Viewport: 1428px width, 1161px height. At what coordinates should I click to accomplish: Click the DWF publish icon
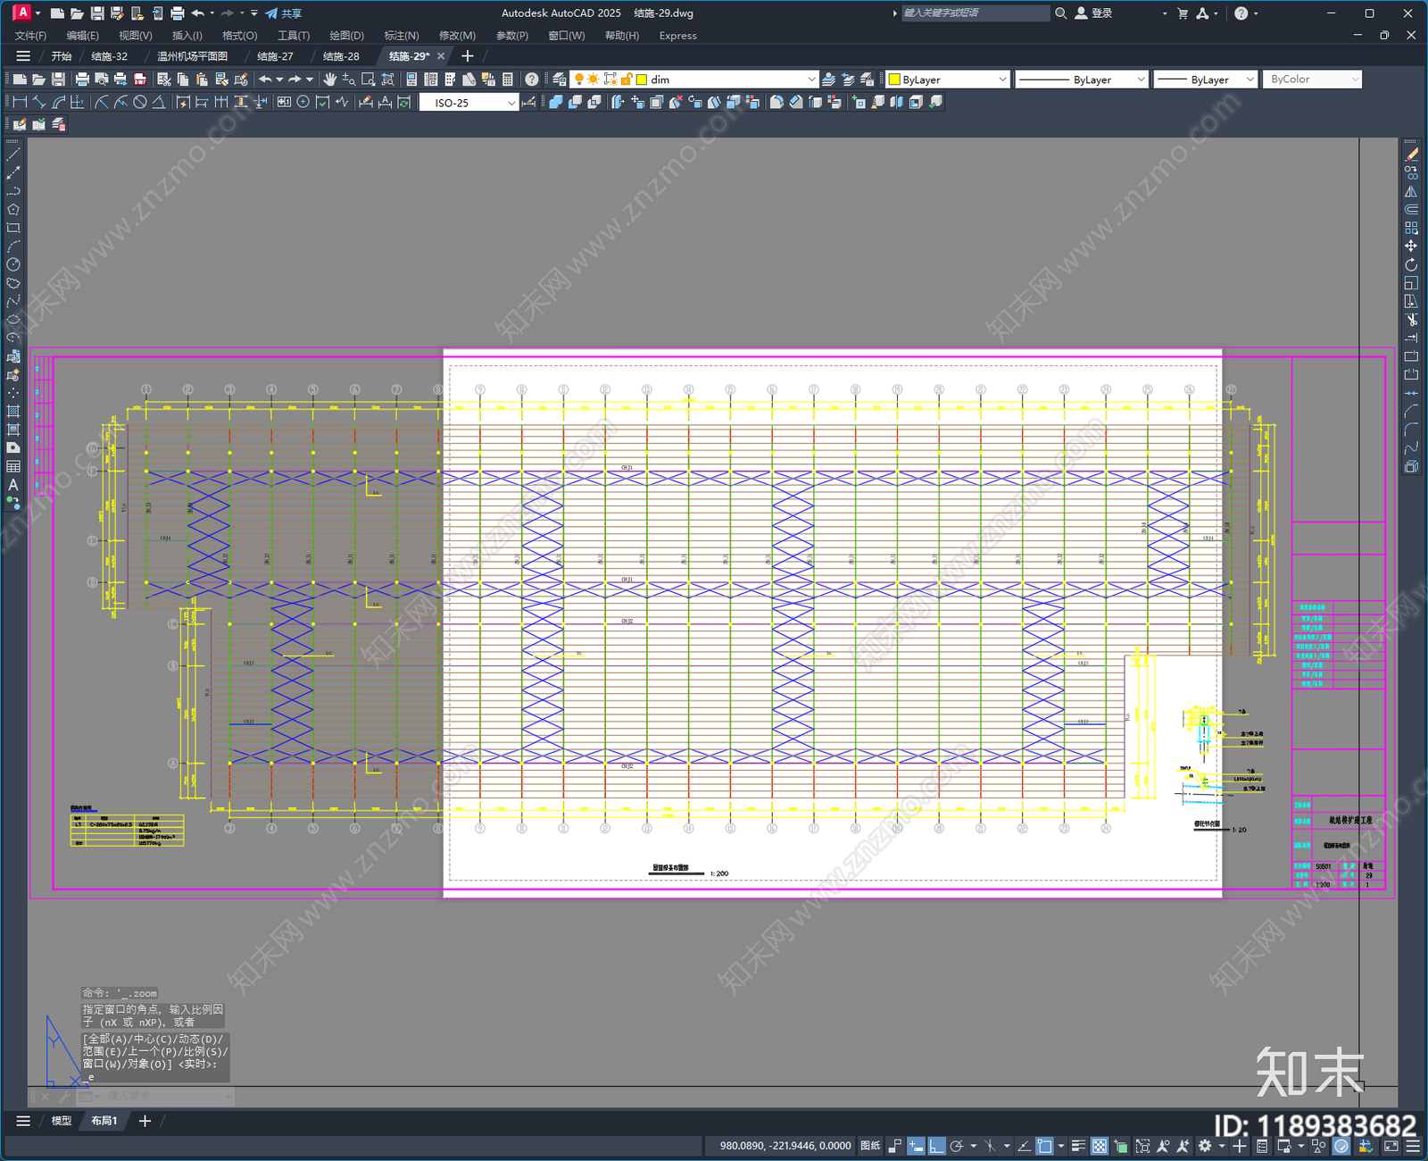point(140,79)
